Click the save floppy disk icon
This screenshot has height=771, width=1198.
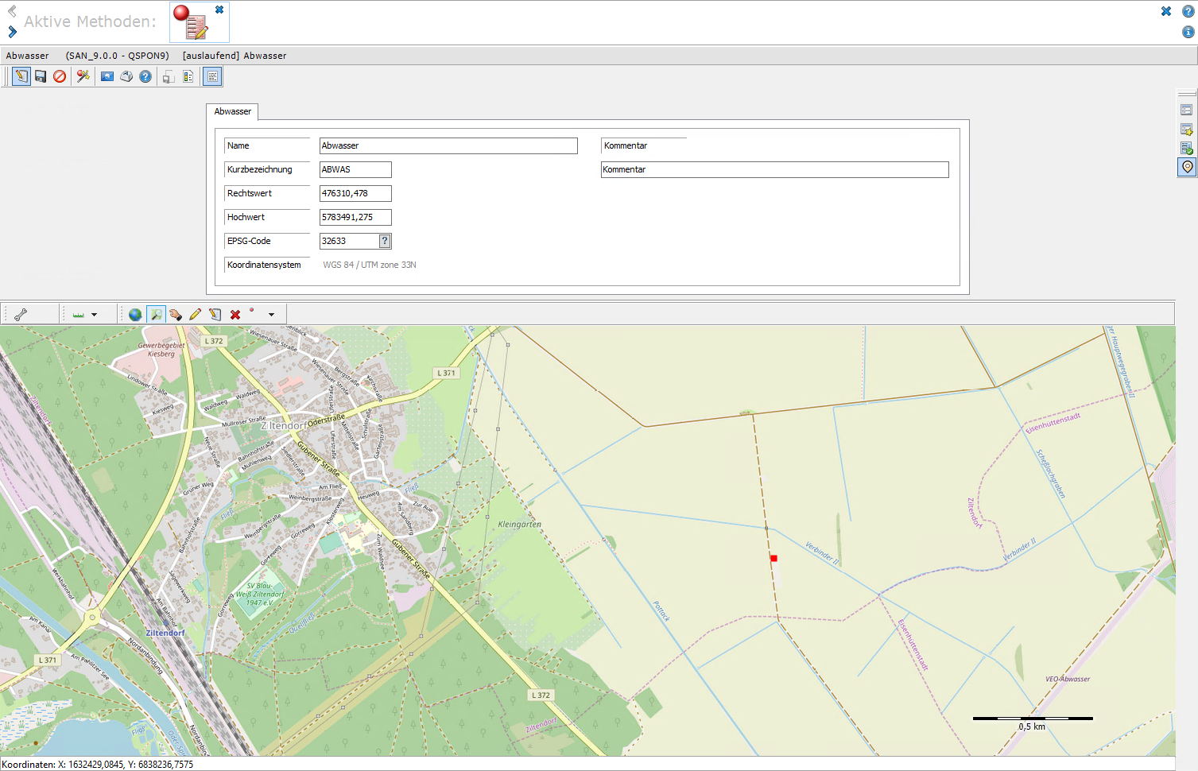coord(41,76)
